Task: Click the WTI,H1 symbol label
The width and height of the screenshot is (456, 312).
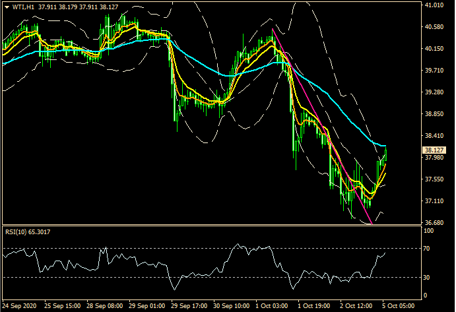Action: tap(23, 7)
